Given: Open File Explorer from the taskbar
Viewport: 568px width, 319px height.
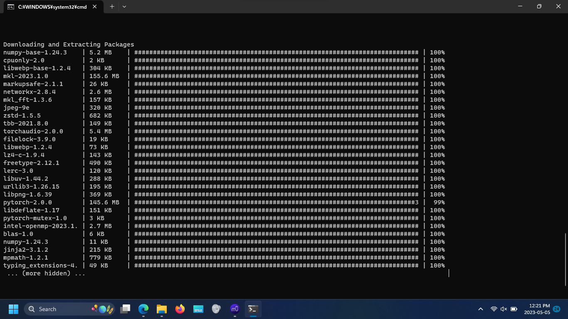Looking at the screenshot, I should [x=162, y=309].
